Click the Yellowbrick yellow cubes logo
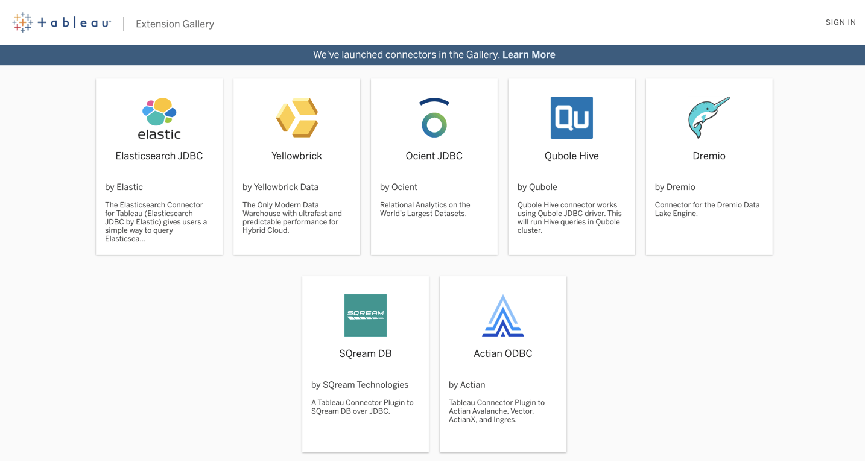Image resolution: width=865 pixels, height=462 pixels. coord(297,118)
